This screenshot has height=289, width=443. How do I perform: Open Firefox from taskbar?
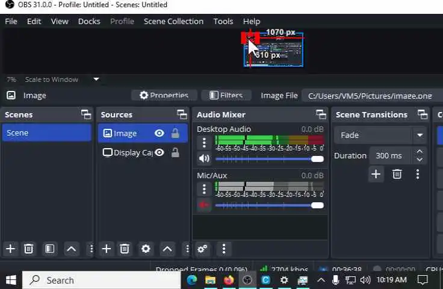point(229,280)
